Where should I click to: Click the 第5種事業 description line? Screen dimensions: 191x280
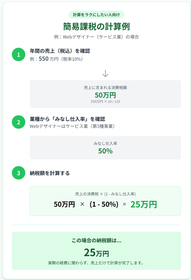72,126
